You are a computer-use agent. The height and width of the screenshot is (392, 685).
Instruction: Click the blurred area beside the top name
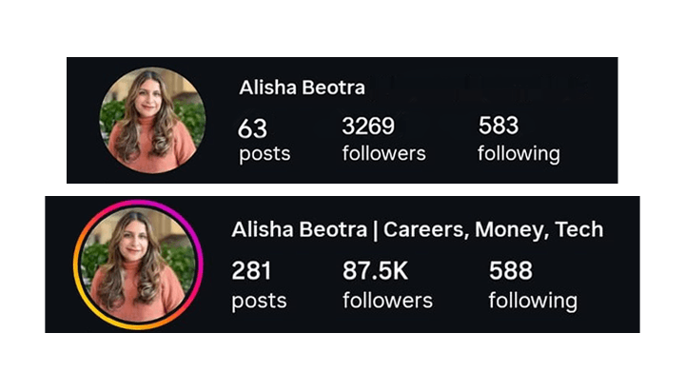coord(480,88)
